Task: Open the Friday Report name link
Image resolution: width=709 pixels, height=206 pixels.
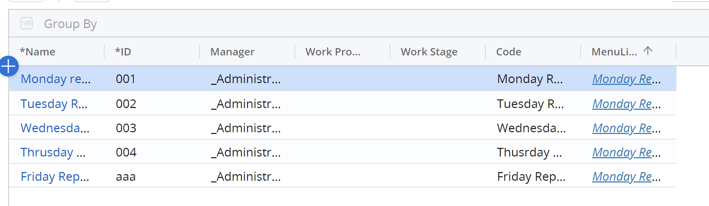Action: tap(55, 177)
